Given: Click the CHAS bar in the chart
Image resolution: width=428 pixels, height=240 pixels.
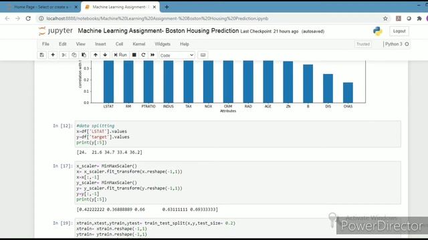Looking at the screenshot, I should [348, 93].
